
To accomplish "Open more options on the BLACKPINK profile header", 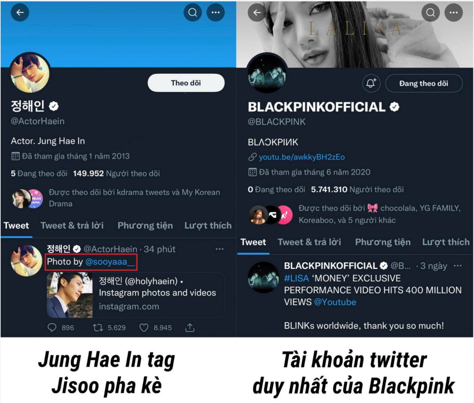I will click(453, 12).
